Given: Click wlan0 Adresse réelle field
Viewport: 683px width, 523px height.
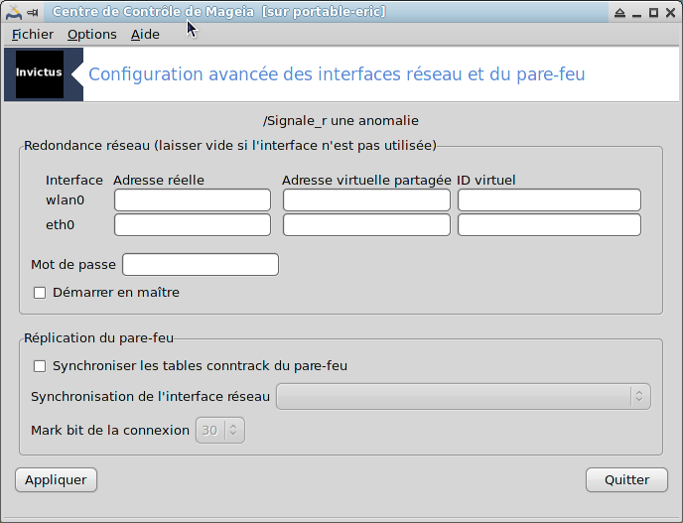Looking at the screenshot, I should pos(193,199).
